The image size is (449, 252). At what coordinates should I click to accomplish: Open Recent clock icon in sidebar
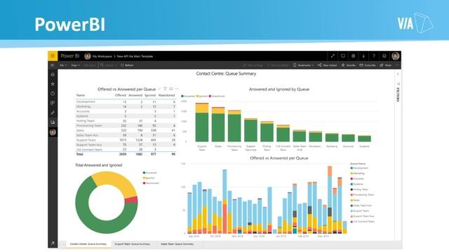(x=53, y=93)
